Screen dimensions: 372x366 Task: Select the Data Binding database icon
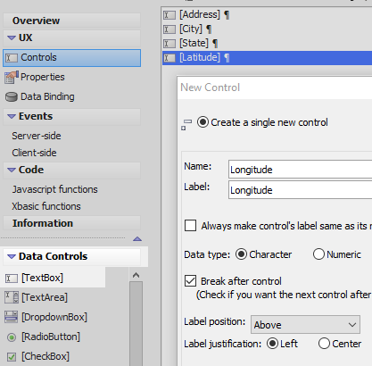pos(12,97)
